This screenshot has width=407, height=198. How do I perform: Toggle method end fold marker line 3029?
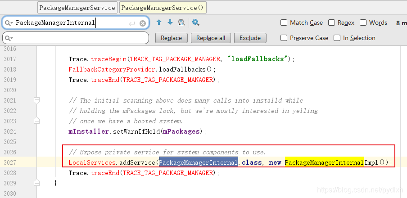tap(36, 183)
